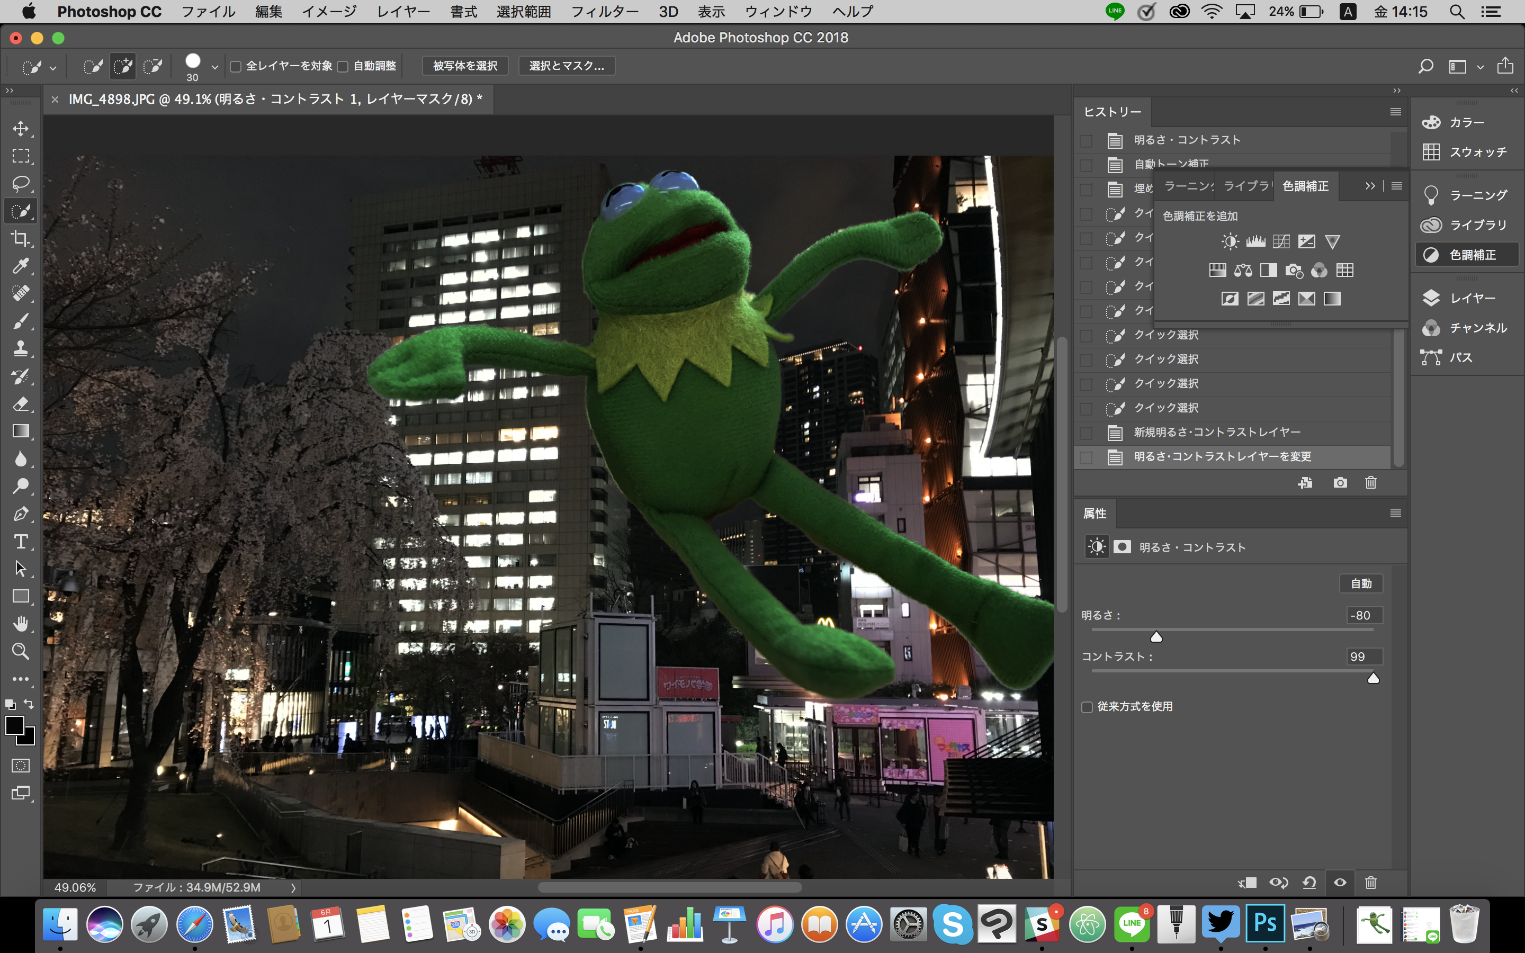Open the History panel menu
This screenshot has height=953, width=1525.
(x=1396, y=112)
